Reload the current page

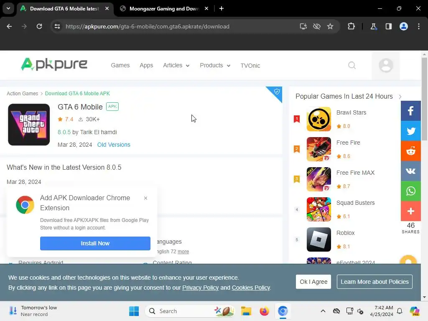(x=39, y=26)
